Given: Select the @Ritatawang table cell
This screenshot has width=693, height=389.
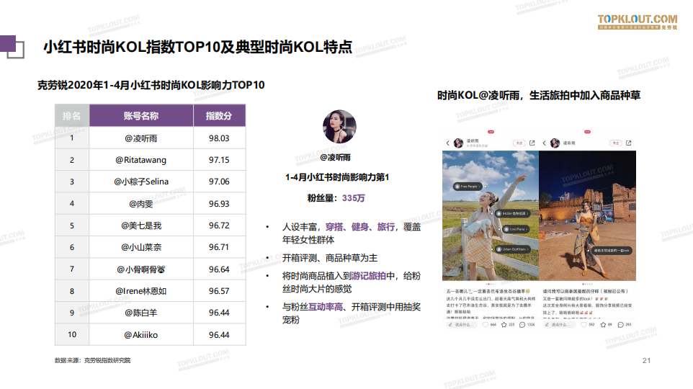Looking at the screenshot, I should tap(141, 160).
